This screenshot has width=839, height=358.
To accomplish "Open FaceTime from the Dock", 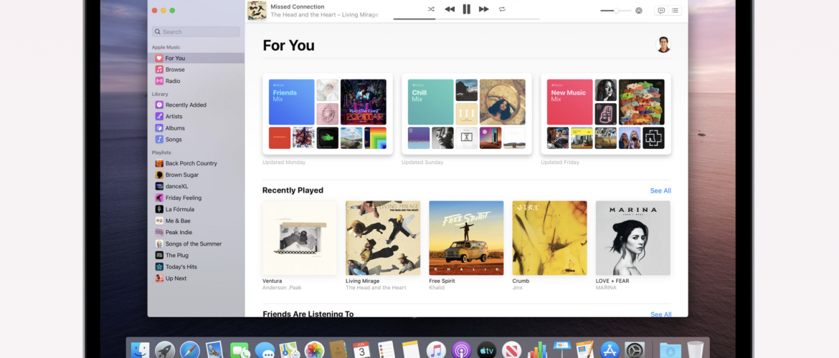I will tap(240, 350).
